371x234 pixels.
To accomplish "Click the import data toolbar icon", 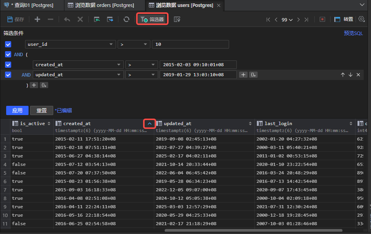I will (97, 19).
